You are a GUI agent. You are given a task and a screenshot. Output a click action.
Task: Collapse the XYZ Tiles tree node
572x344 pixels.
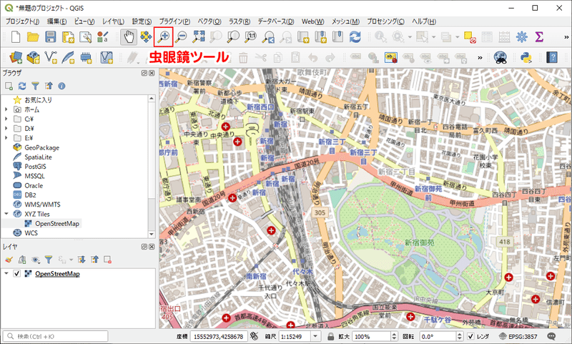point(6,214)
